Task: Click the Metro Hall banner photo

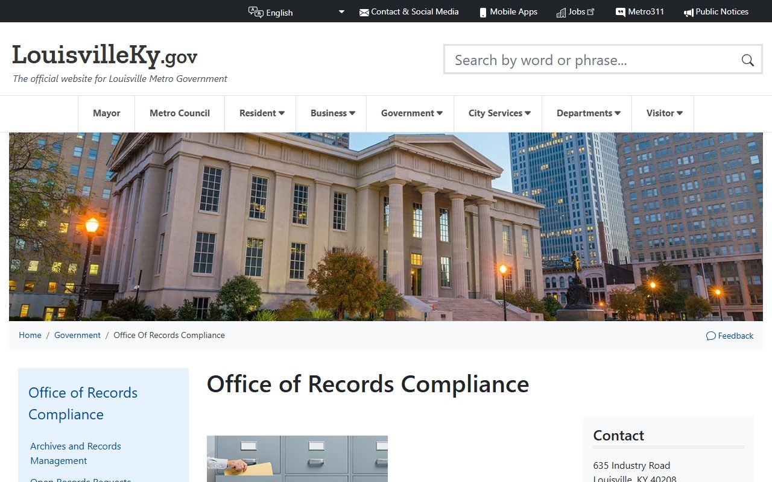Action: point(386,227)
